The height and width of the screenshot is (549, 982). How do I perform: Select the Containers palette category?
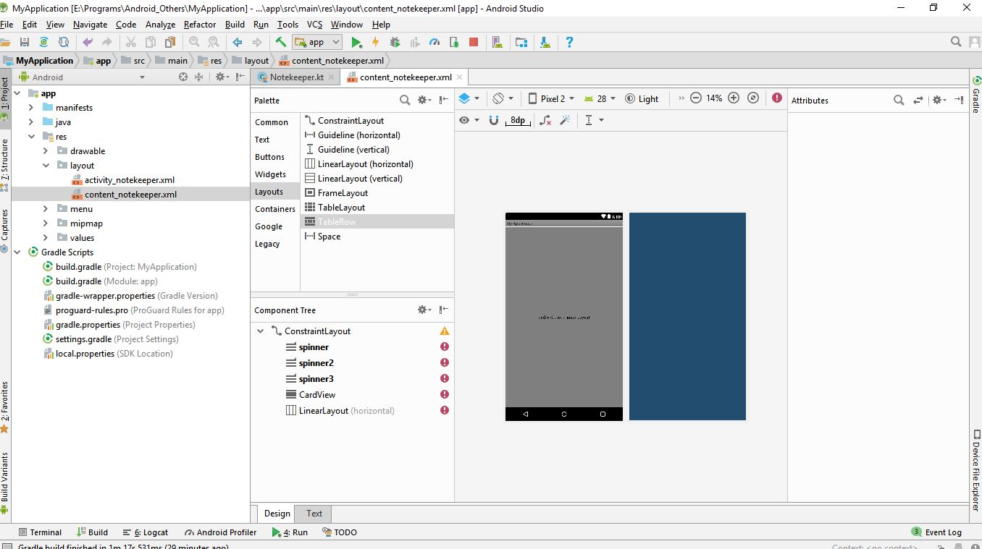click(275, 209)
